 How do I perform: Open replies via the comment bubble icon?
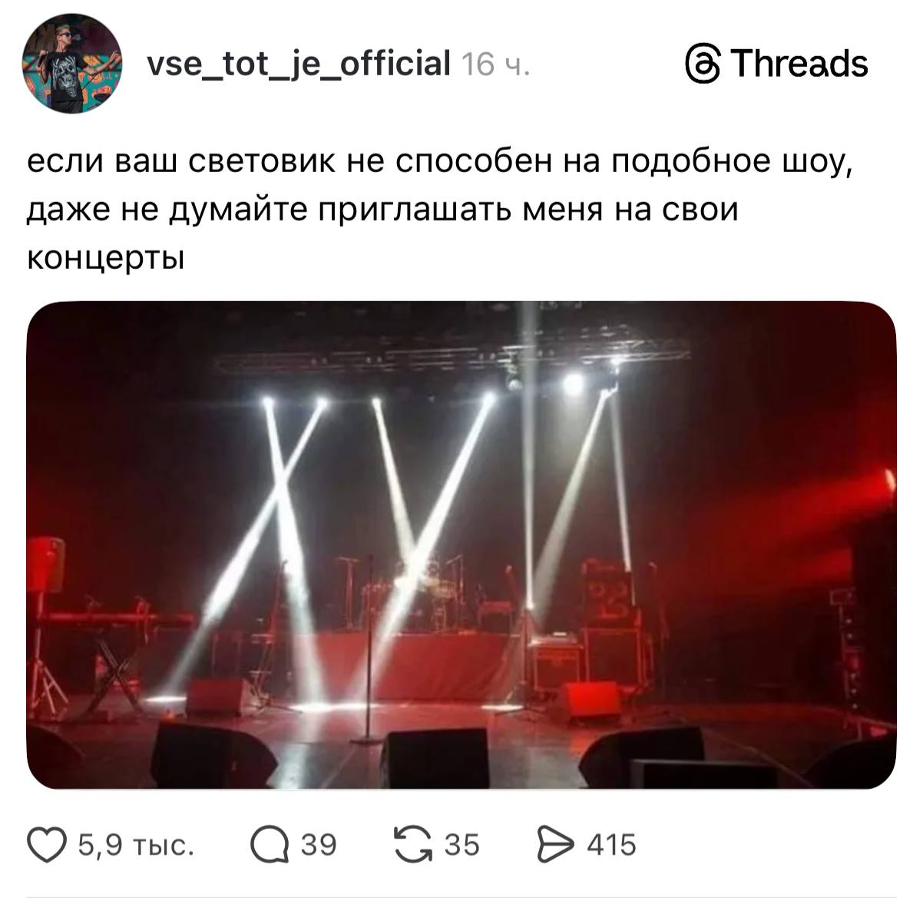click(x=269, y=845)
